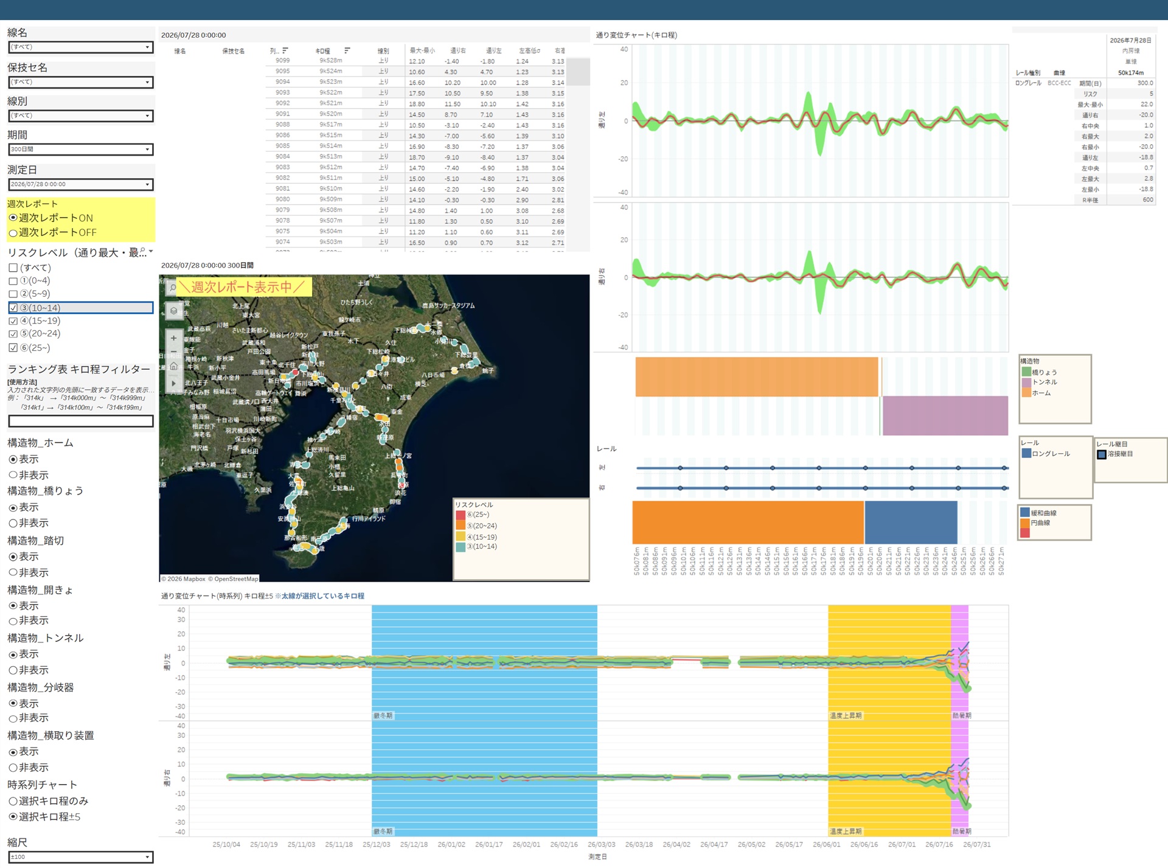Open the 縮尺 dropdown showing ±100
1168x868 pixels.
click(81, 857)
